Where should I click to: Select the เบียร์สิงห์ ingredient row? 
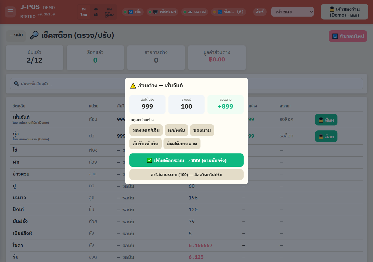coord(186,234)
